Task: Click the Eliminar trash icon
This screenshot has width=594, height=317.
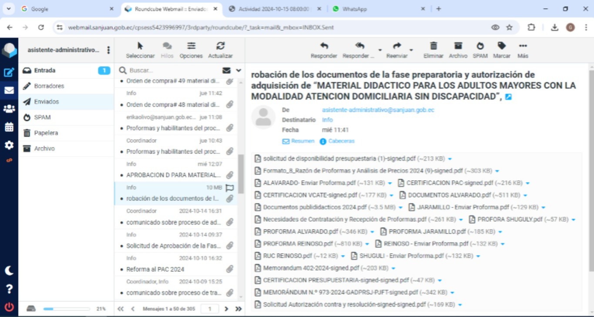Action: (x=433, y=46)
